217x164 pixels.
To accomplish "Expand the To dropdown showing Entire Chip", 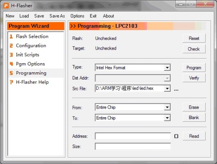I will click(167, 118).
